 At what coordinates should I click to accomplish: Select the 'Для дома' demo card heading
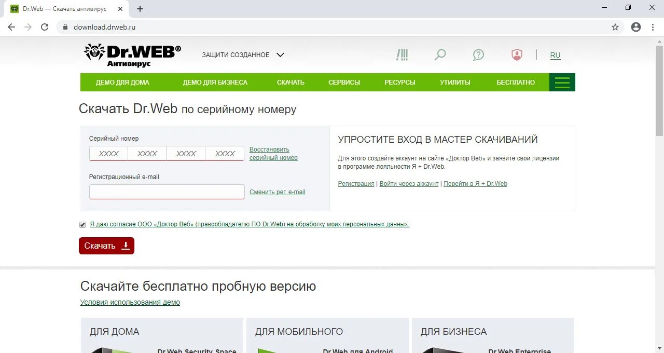tap(115, 332)
